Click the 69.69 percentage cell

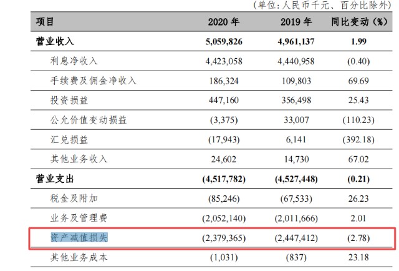pos(358,81)
